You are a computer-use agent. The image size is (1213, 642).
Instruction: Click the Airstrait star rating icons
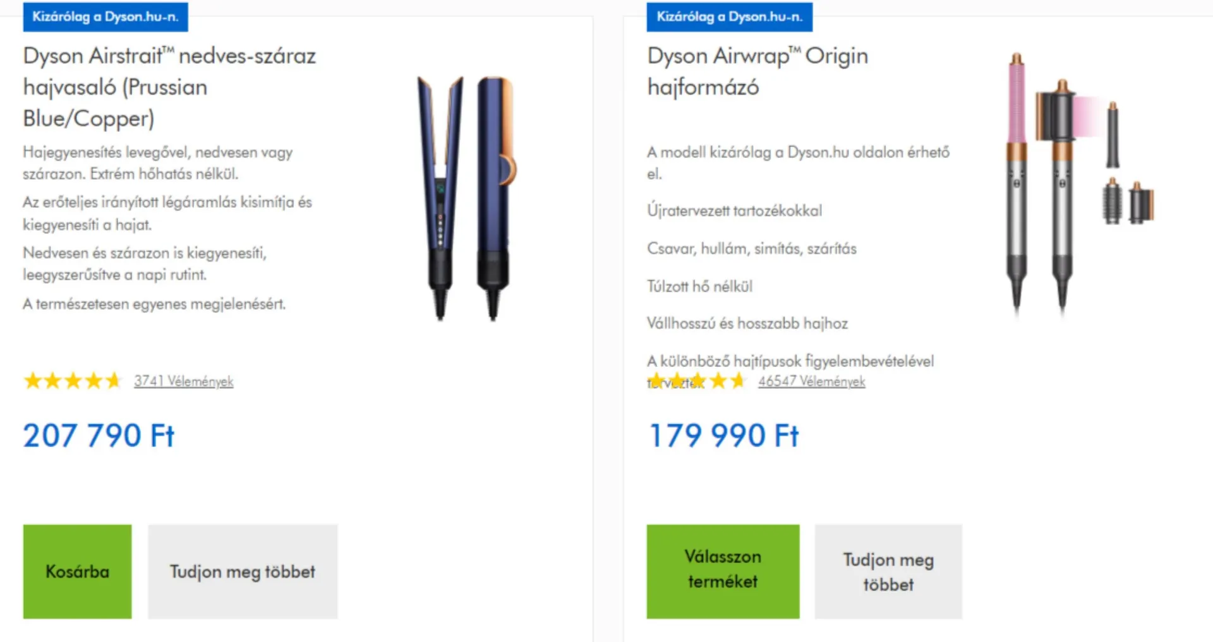[72, 381]
